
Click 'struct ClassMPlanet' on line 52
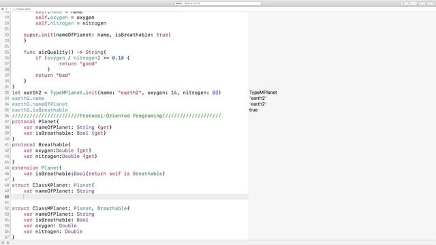pos(41,208)
